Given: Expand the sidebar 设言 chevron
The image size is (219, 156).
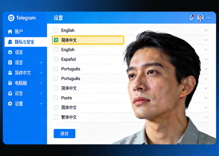Looking at the screenshot, I should pos(41,93).
